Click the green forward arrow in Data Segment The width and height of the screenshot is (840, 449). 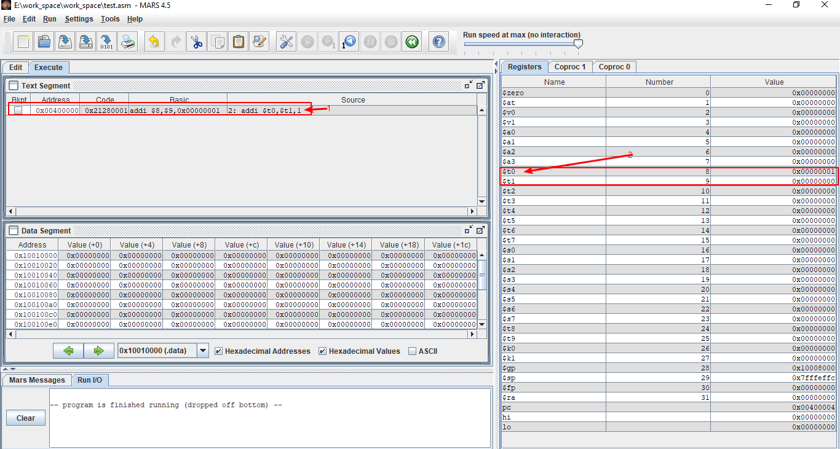(98, 350)
